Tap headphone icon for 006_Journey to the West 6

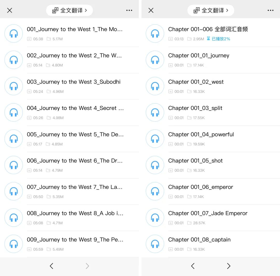[13, 165]
